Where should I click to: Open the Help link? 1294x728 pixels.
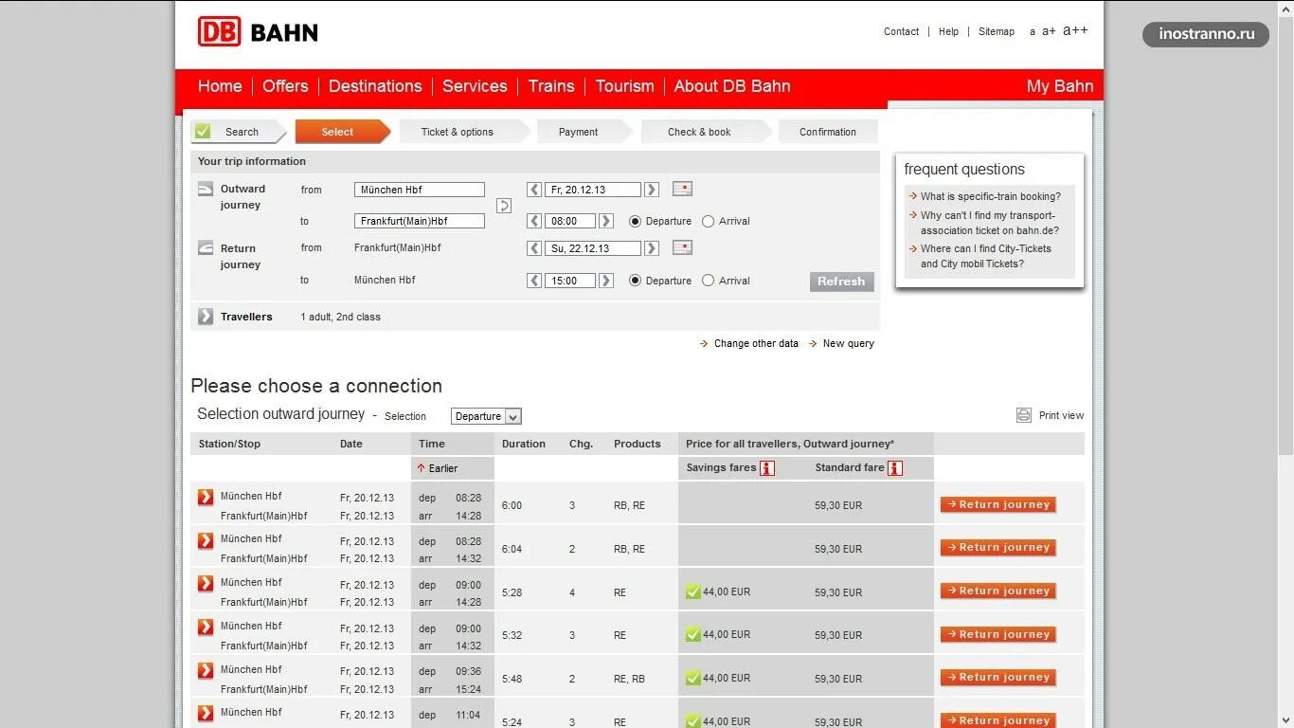point(948,31)
